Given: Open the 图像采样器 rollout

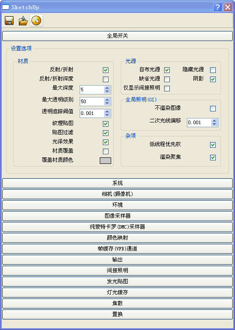Looking at the screenshot, I should click(117, 216).
